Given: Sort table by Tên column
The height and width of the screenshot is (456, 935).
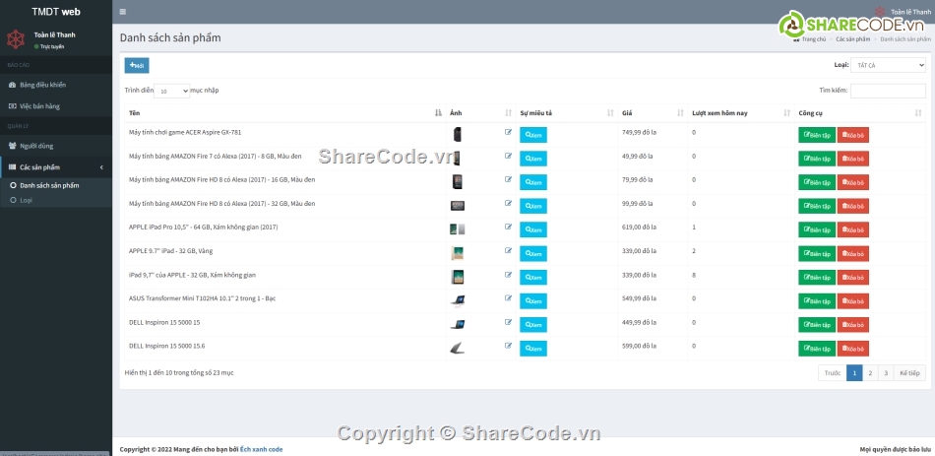Looking at the screenshot, I should [x=284, y=113].
